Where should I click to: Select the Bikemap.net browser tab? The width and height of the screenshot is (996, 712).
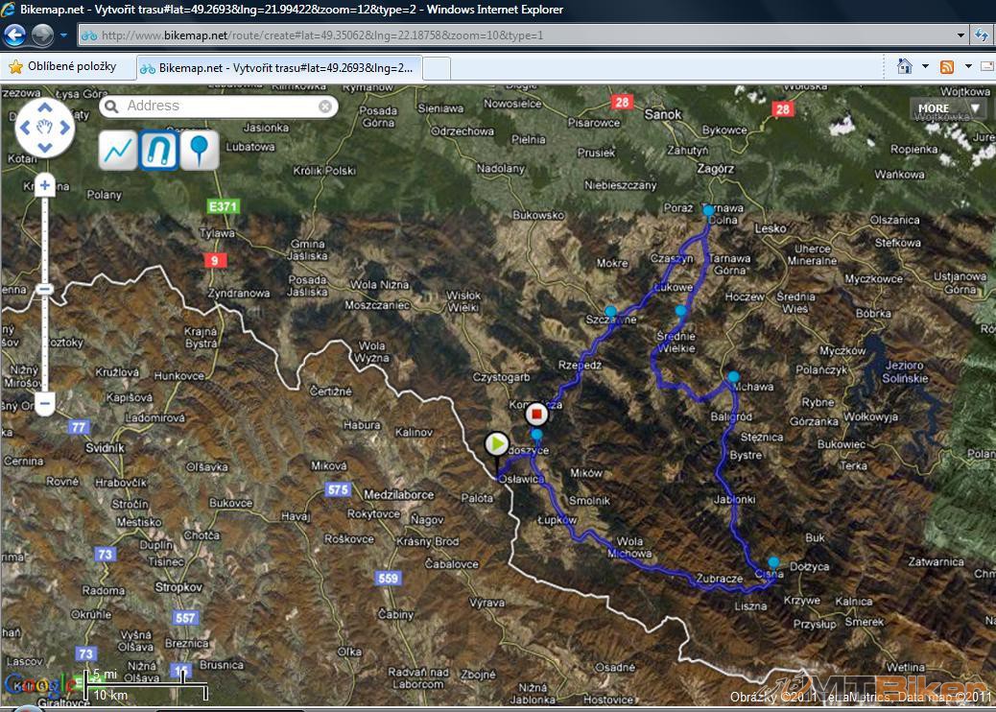278,67
